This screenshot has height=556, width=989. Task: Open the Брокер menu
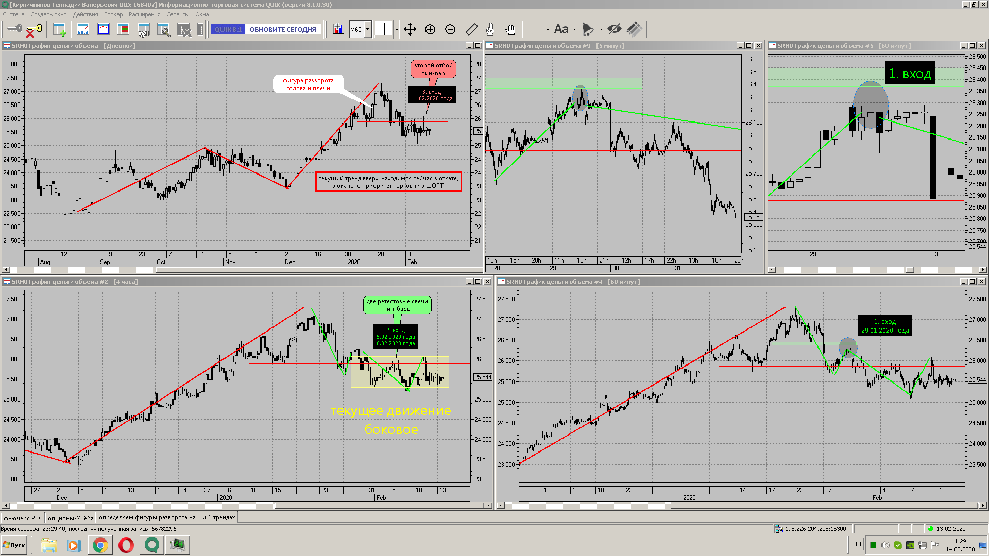(x=113, y=14)
